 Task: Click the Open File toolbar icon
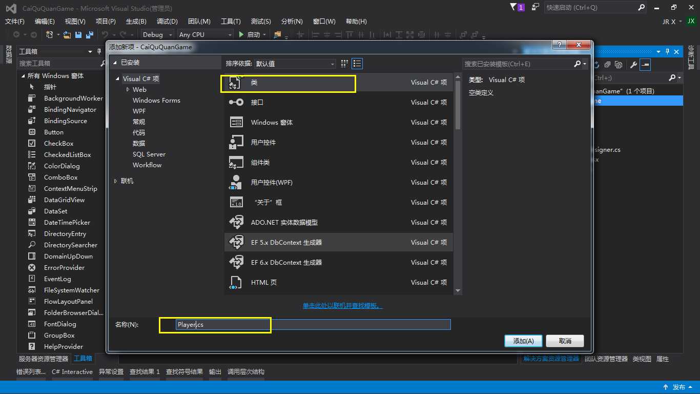67,34
